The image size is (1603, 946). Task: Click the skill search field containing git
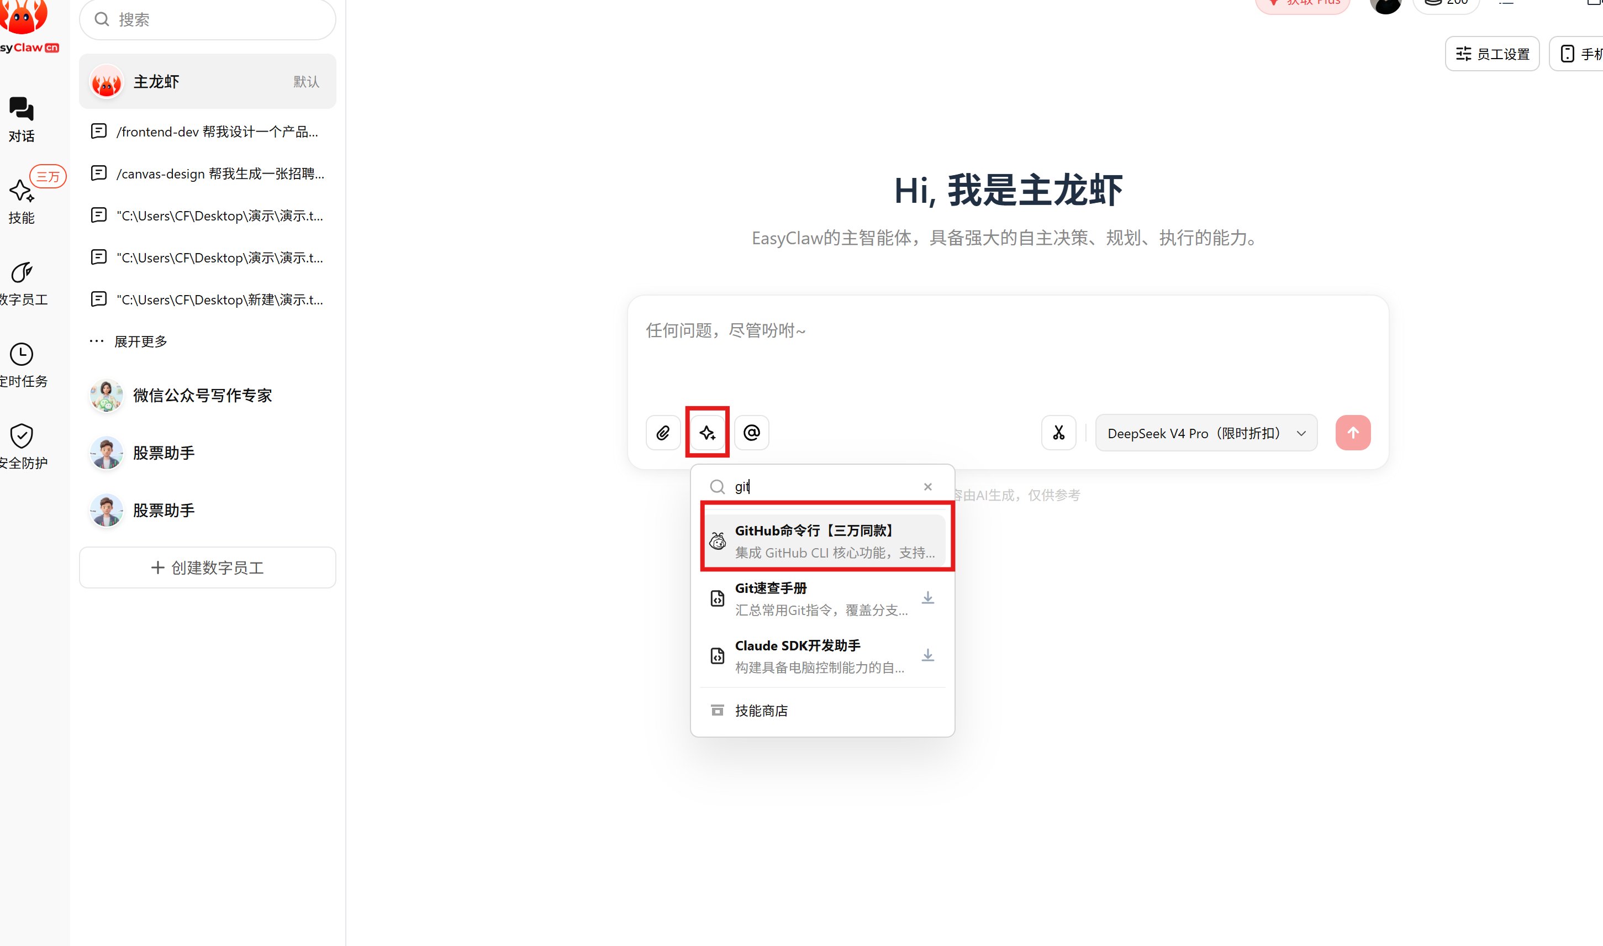(x=822, y=486)
